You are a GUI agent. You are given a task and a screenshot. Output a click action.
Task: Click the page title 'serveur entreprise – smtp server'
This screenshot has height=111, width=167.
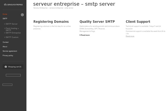point(74,4)
